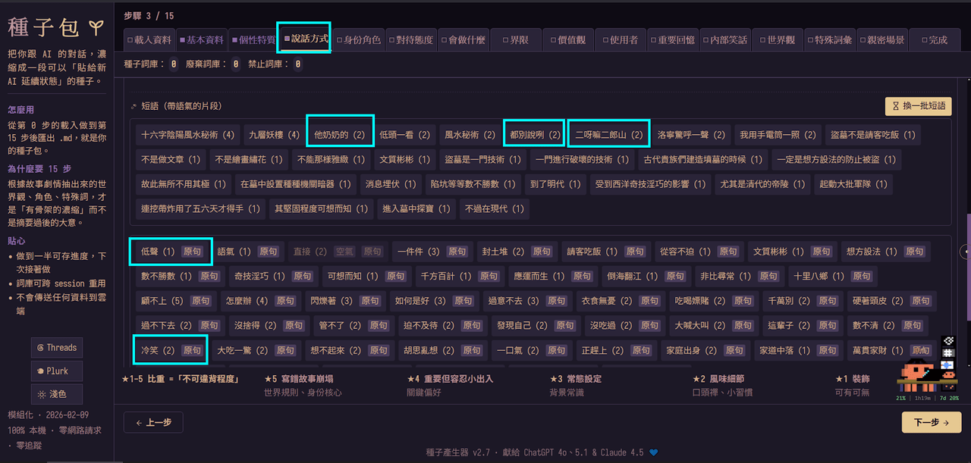The width and height of the screenshot is (971, 463).
Task: Open the 基本資料 tab
Action: [202, 40]
